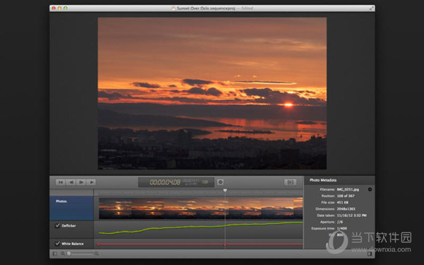Step back one frame

(x=71, y=182)
